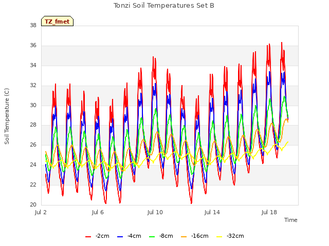Viewport: 329px width, 246px height.
Task: Click the green -8cm legend swatch
Action: pos(152,236)
